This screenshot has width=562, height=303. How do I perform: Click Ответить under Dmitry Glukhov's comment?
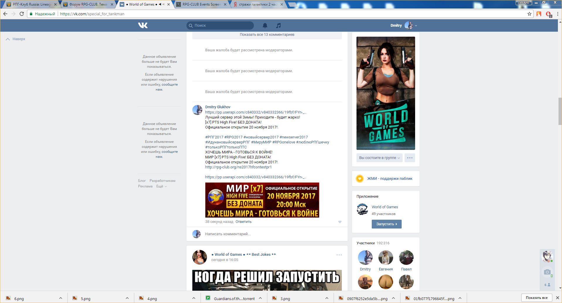(x=244, y=222)
